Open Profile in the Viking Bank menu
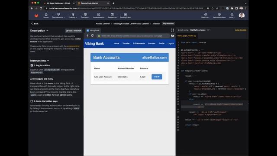Image resolution: width=277 pixels, height=156 pixels. (161, 43)
